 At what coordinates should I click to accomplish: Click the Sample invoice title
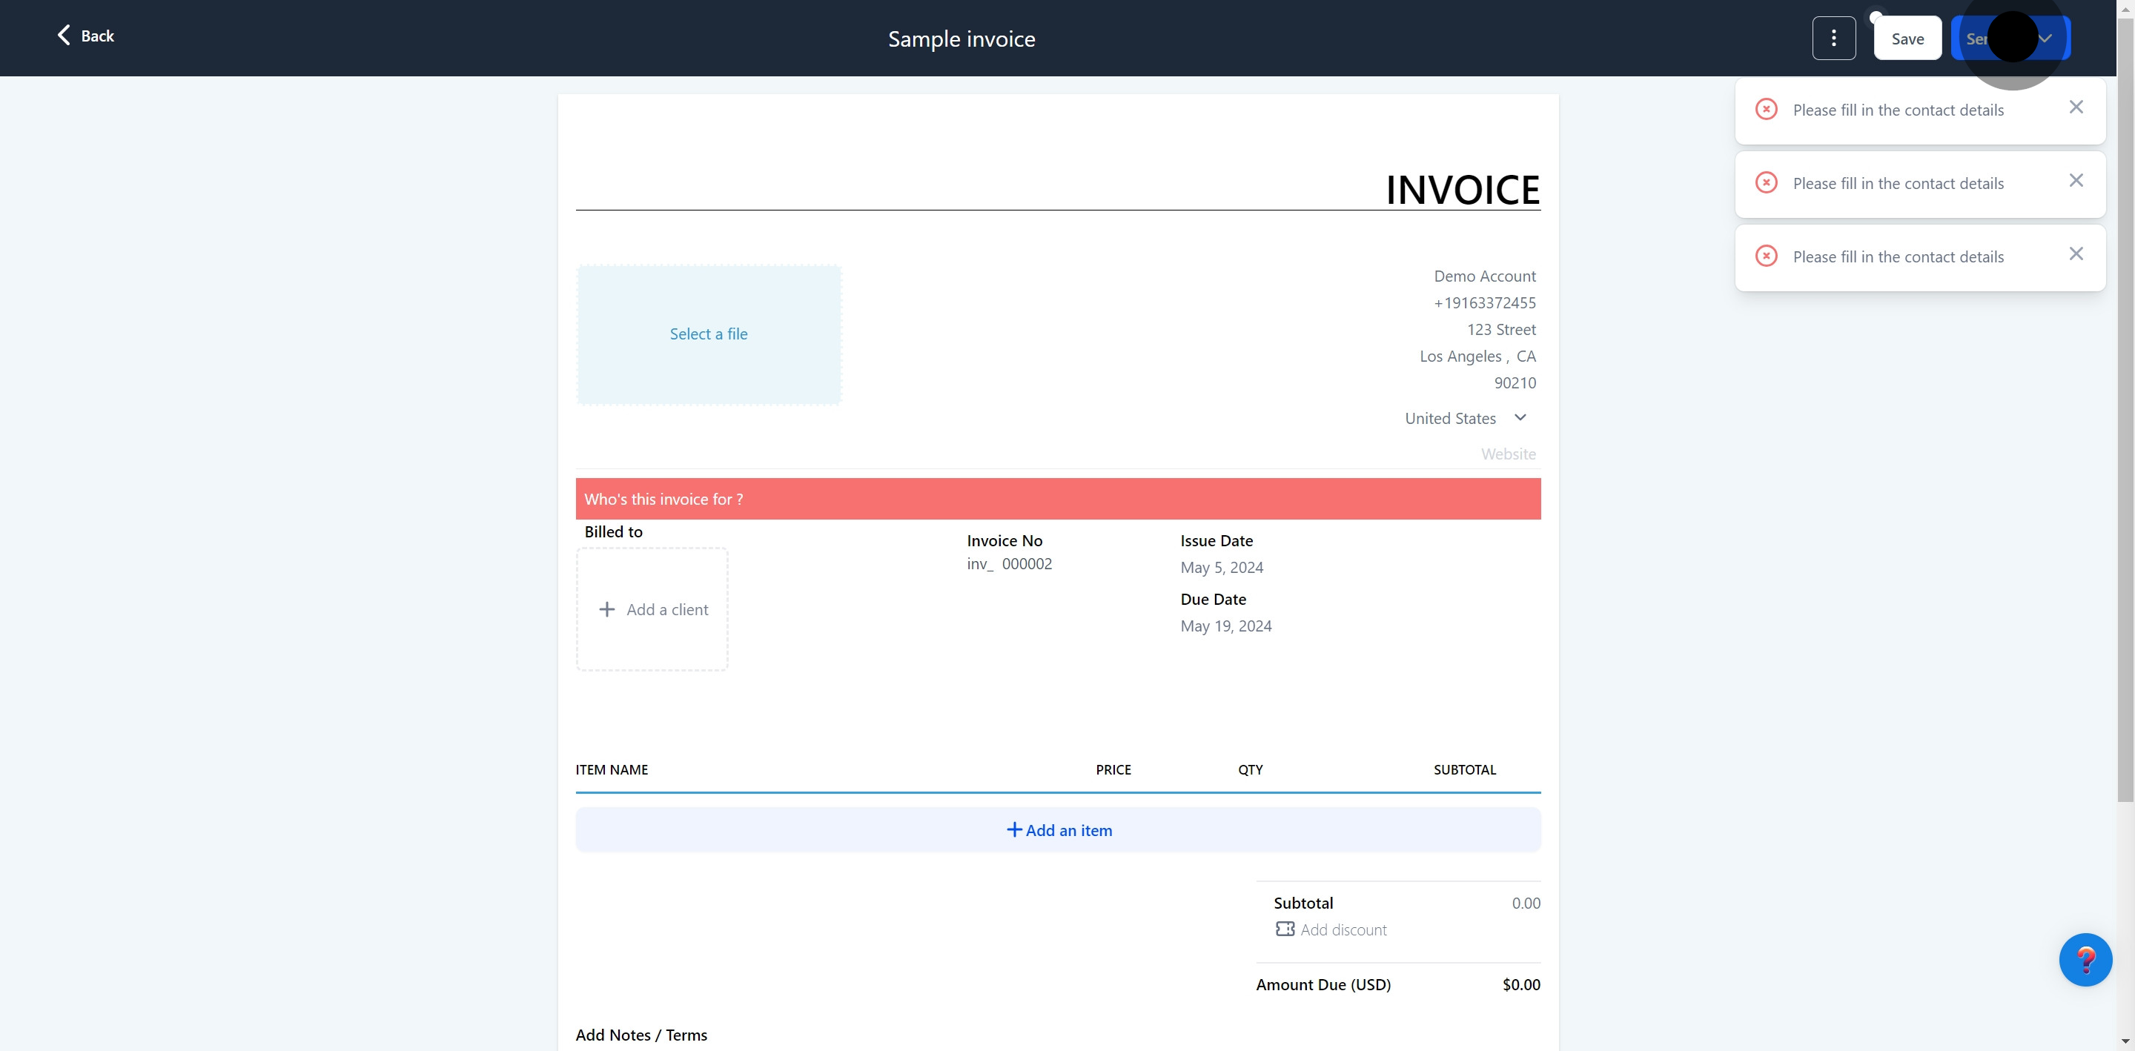[x=961, y=39]
